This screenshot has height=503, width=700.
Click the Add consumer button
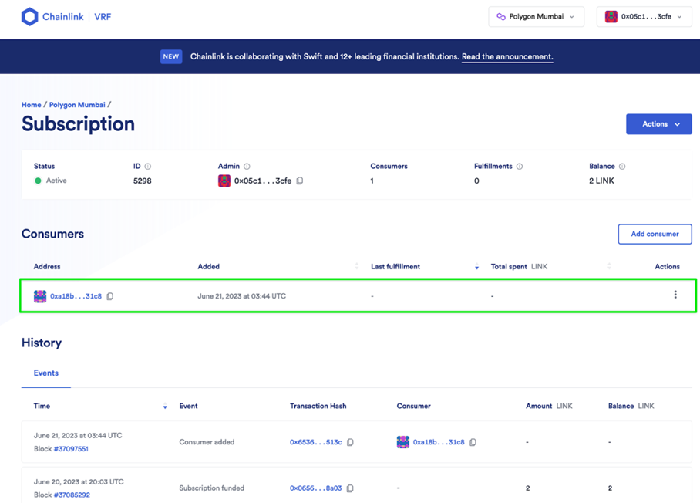tap(655, 234)
